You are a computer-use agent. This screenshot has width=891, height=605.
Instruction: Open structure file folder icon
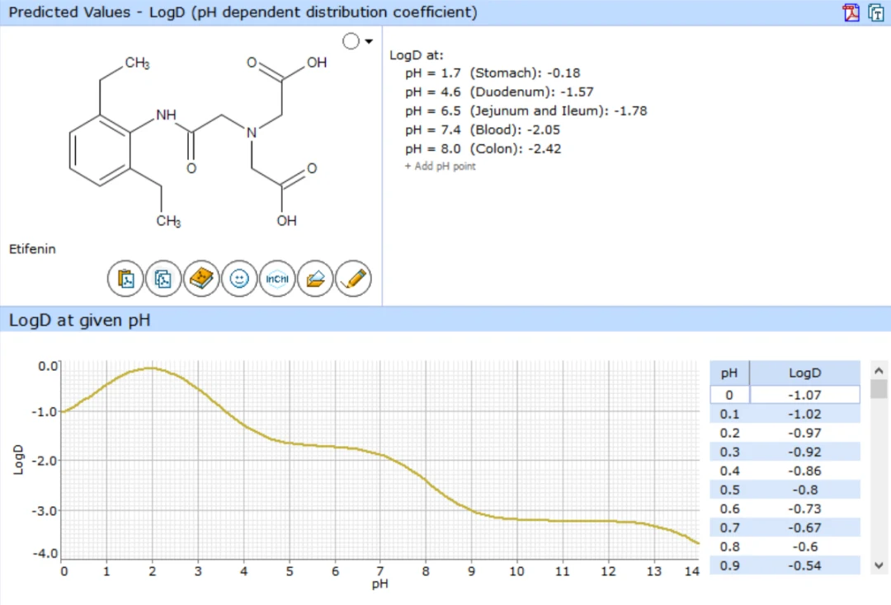point(315,279)
